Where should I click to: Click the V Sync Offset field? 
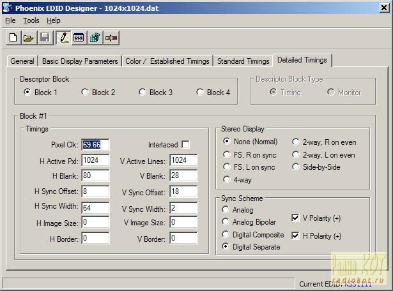183,191
